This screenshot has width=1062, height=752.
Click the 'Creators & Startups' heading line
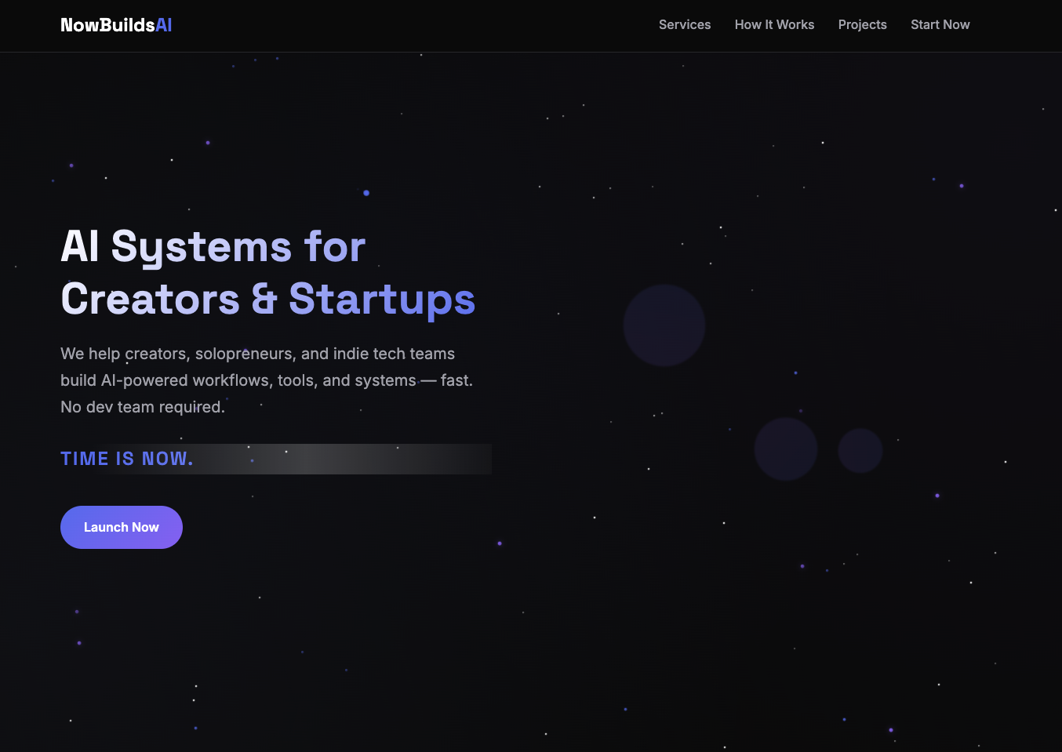267,300
